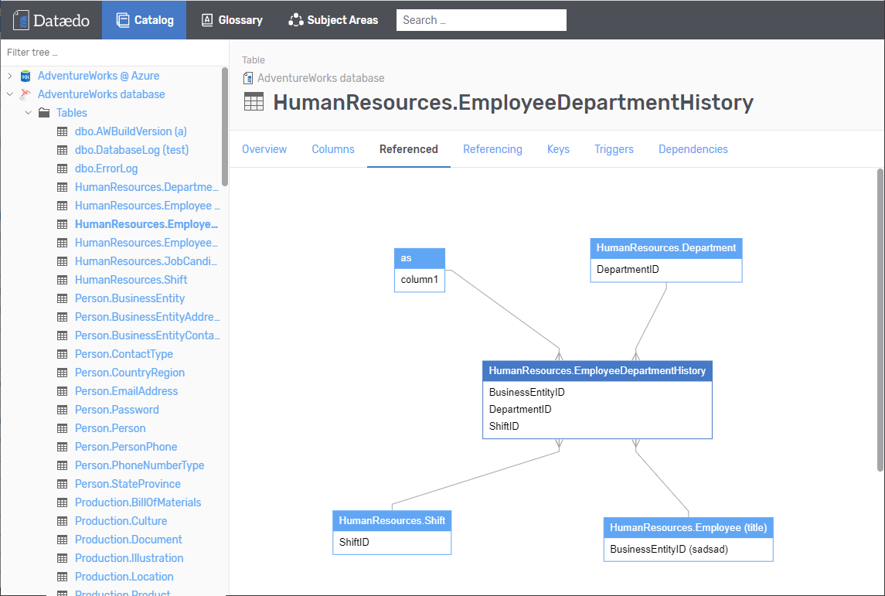Click table icon beside dbo.ErrorLog
The height and width of the screenshot is (596, 885).
coord(63,169)
